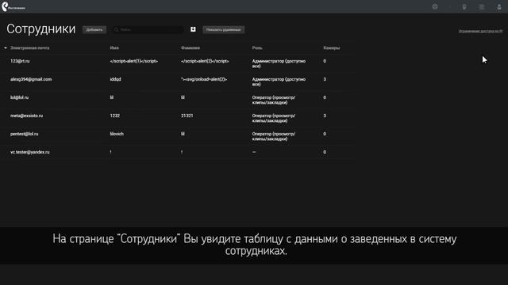Image resolution: width=508 pixels, height=285 pixels.
Task: Click the name cell 1232
Action: [114, 116]
